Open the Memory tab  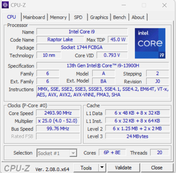(58, 17)
